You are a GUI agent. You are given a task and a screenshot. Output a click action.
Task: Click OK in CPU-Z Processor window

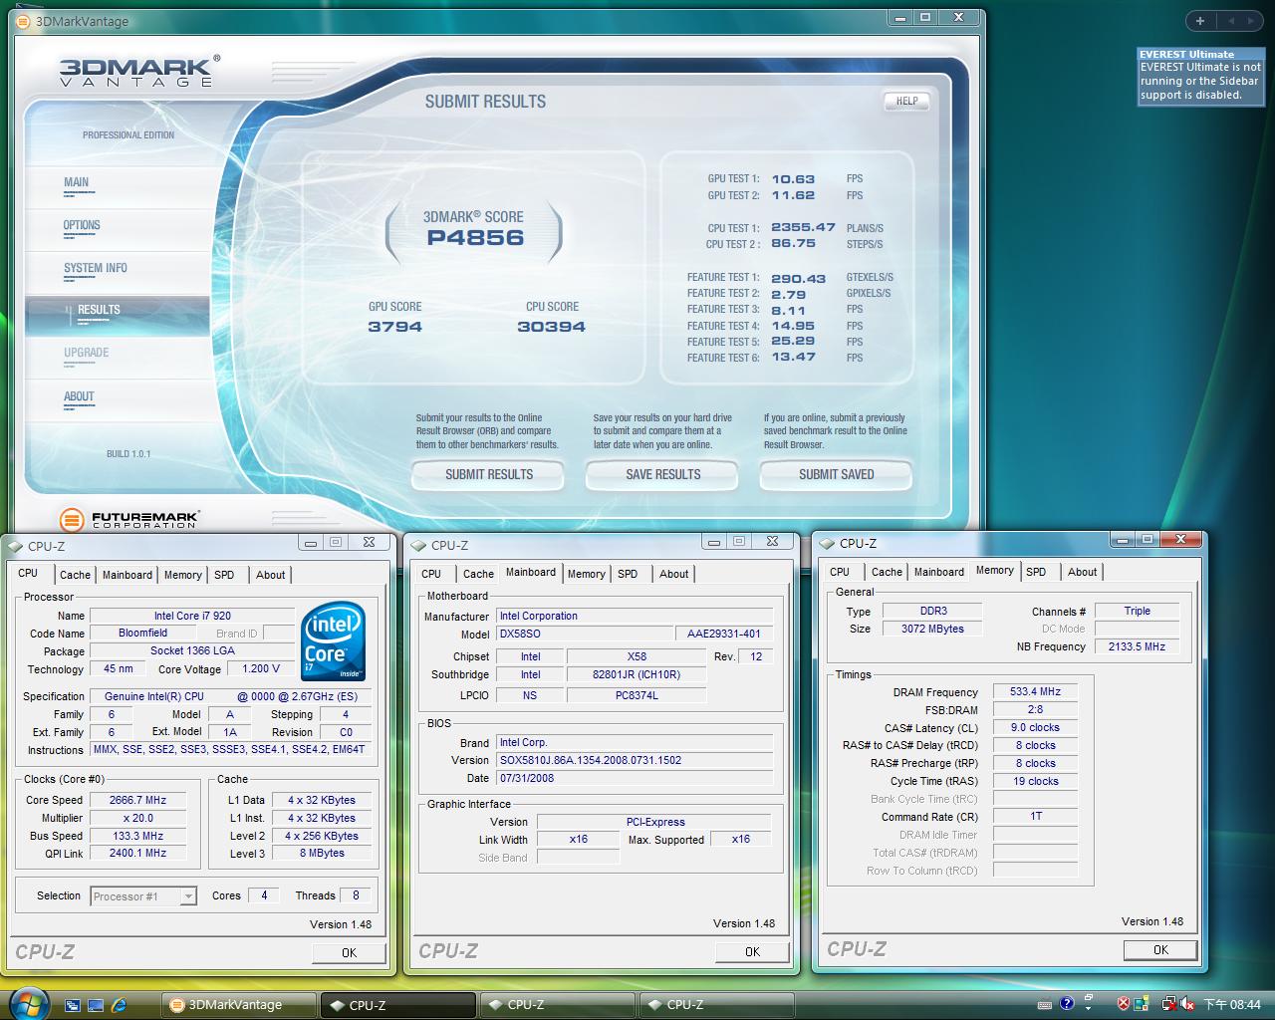349,953
